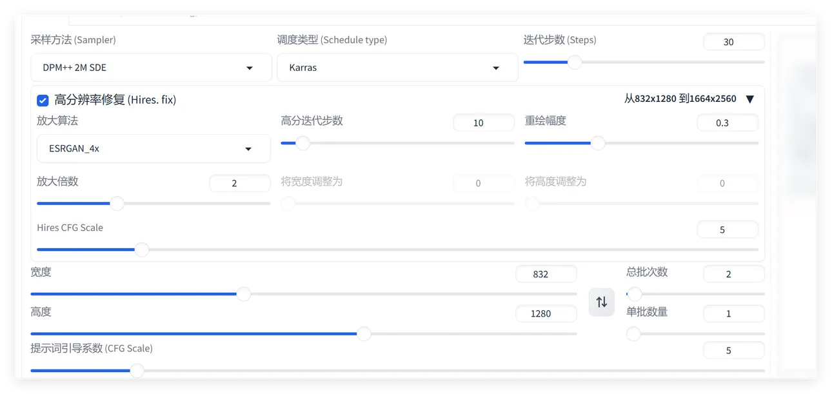Click the 重绘幅度 label
Image resolution: width=832 pixels, height=394 pixels.
[545, 121]
